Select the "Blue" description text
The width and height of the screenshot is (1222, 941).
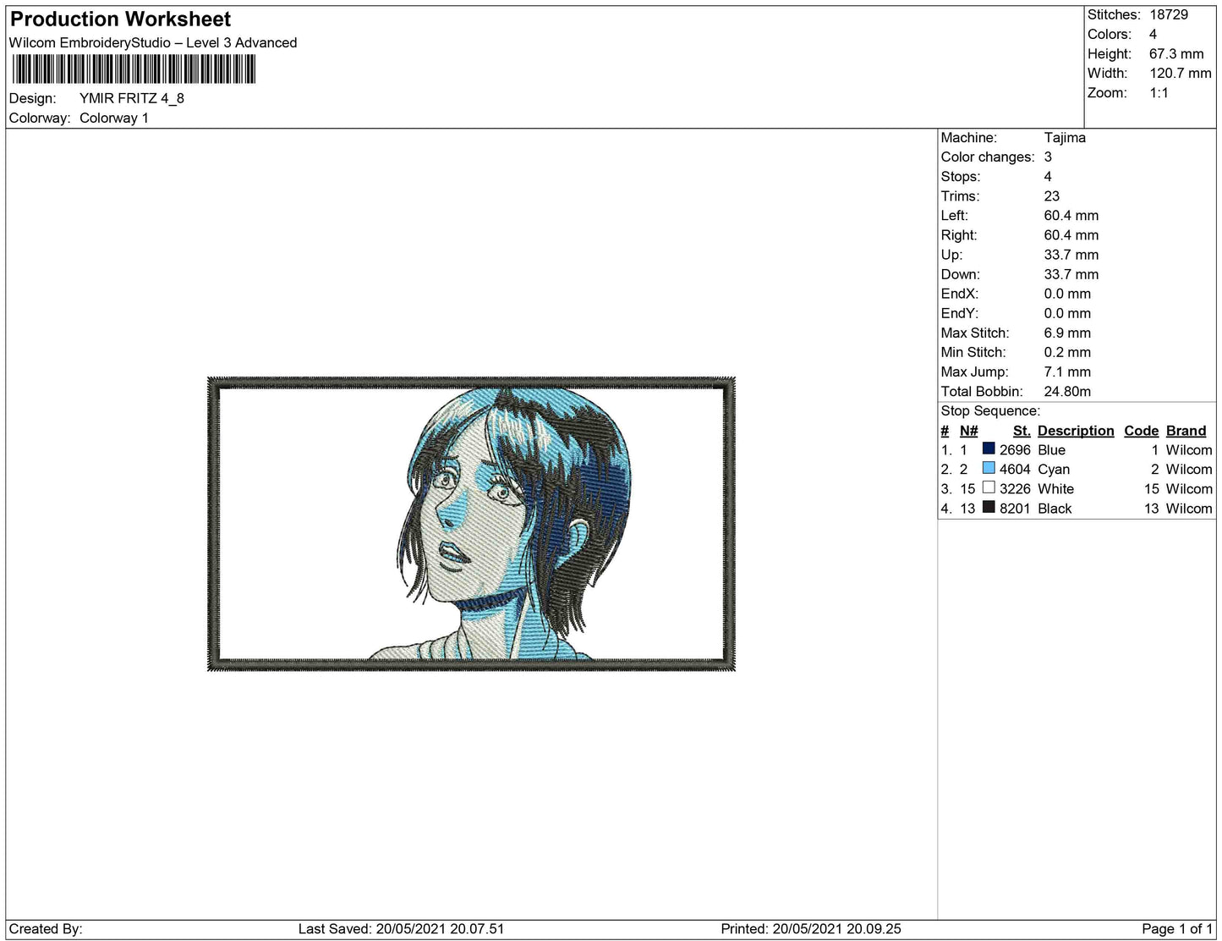(1051, 449)
